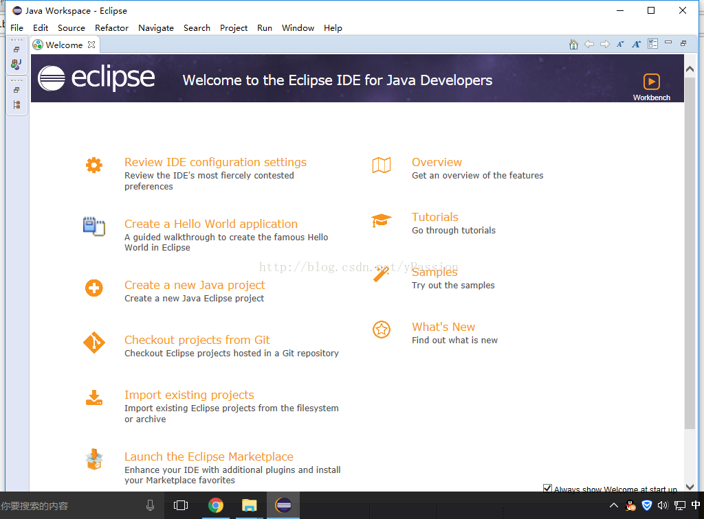Open Import existing projects link

coord(189,395)
